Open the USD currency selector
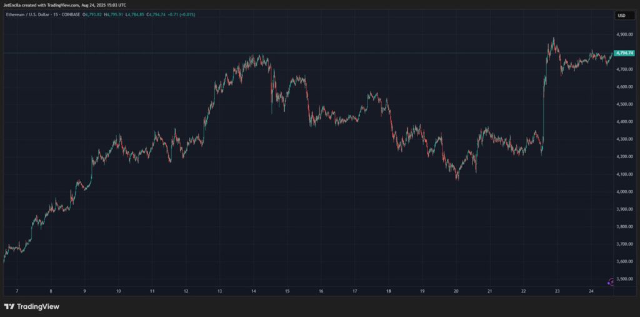Image resolution: width=640 pixels, height=317 pixels. point(621,16)
